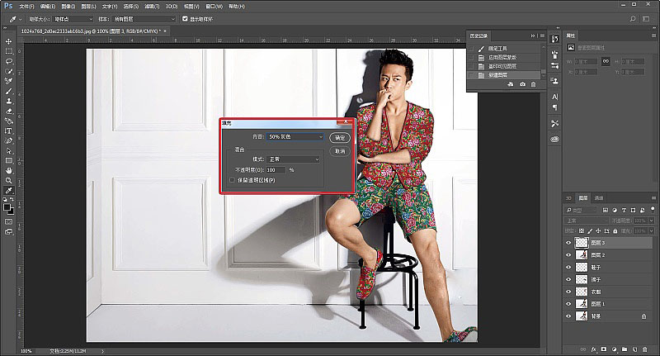Screen dimensions: 660x356
Task: Toggle visibility of the 衣服 layer
Action: click(x=568, y=292)
